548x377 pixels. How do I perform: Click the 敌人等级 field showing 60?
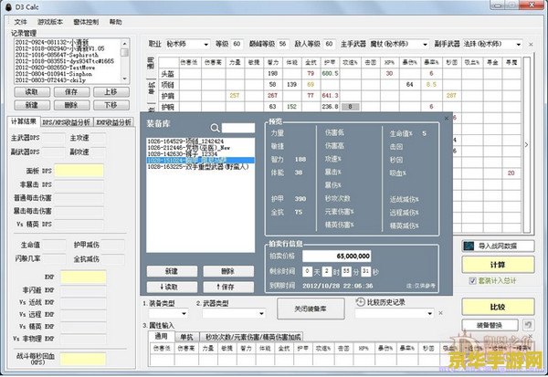(329, 44)
